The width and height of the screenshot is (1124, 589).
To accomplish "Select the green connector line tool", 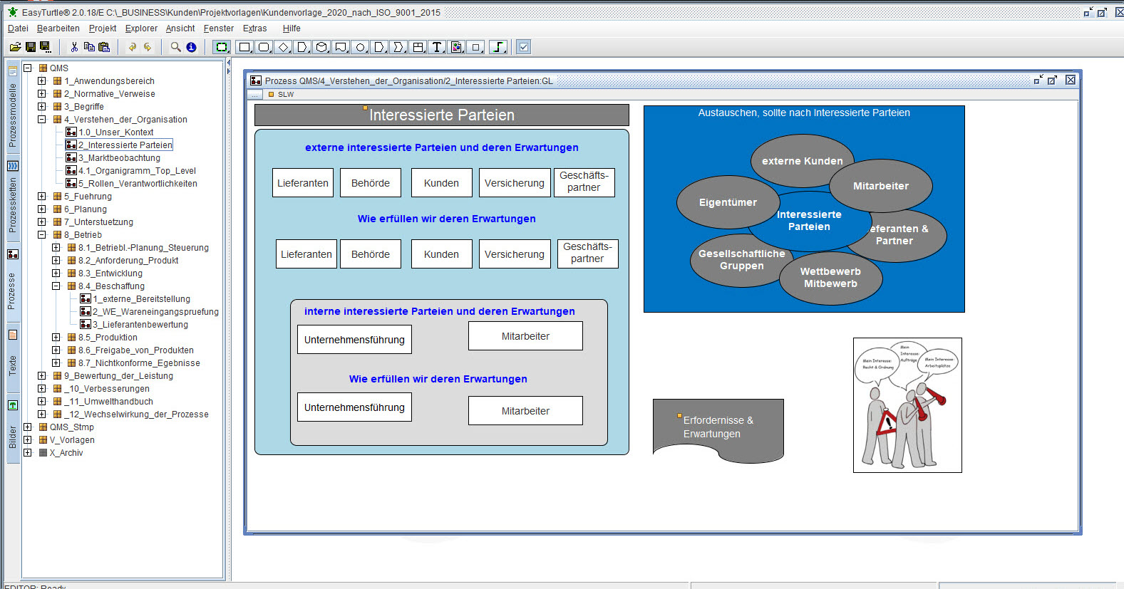I will pos(499,47).
